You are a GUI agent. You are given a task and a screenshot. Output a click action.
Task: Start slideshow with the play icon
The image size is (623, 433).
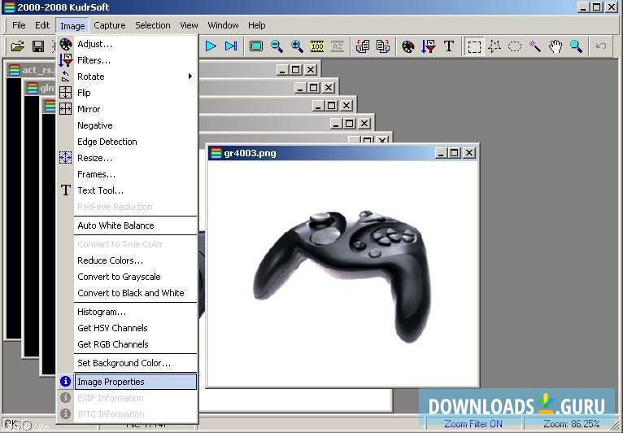pos(211,46)
